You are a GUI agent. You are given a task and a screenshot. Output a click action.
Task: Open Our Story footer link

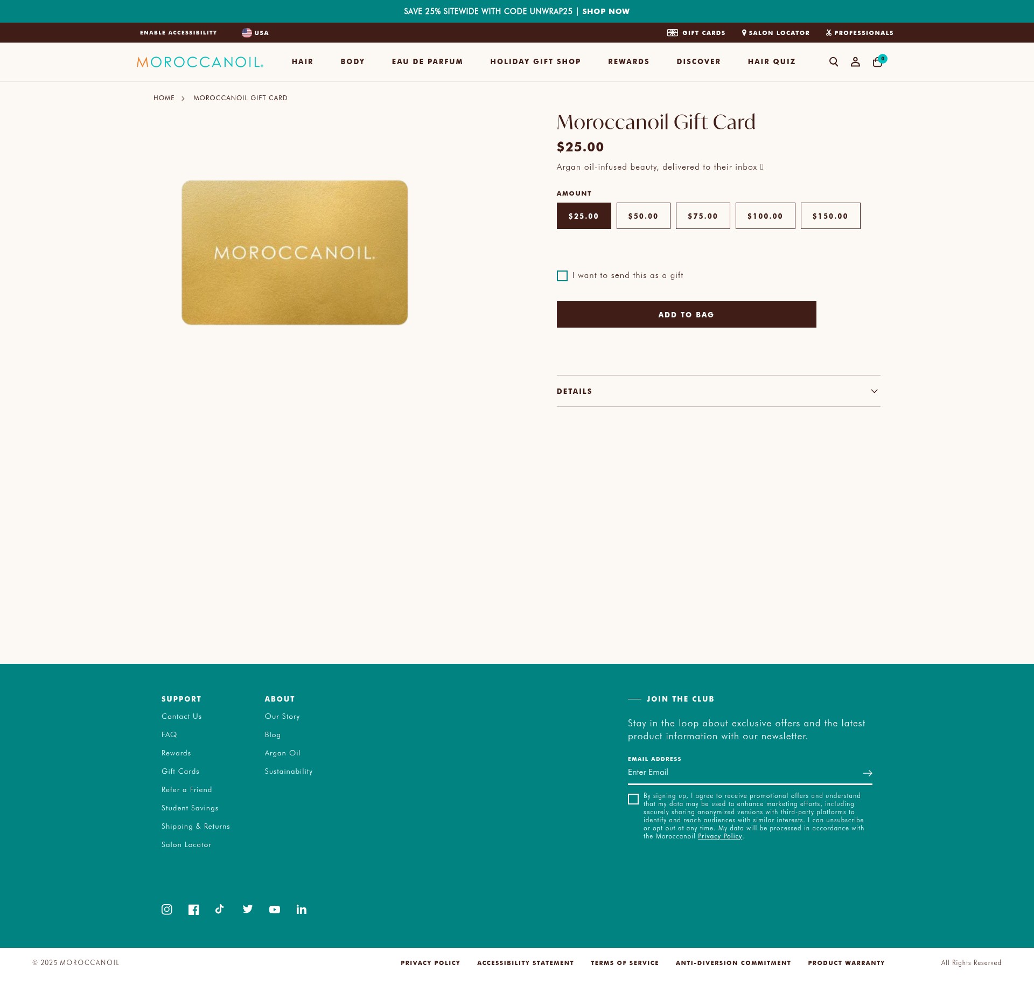click(282, 717)
